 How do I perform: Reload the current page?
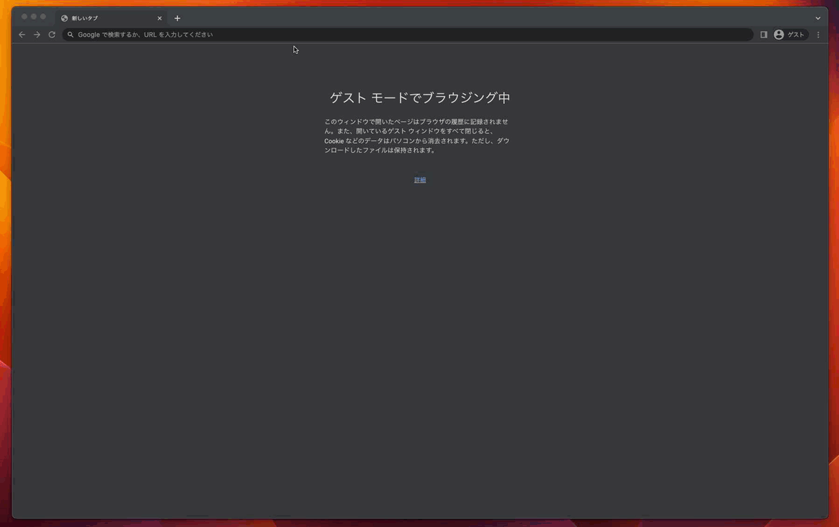pyautogui.click(x=52, y=35)
